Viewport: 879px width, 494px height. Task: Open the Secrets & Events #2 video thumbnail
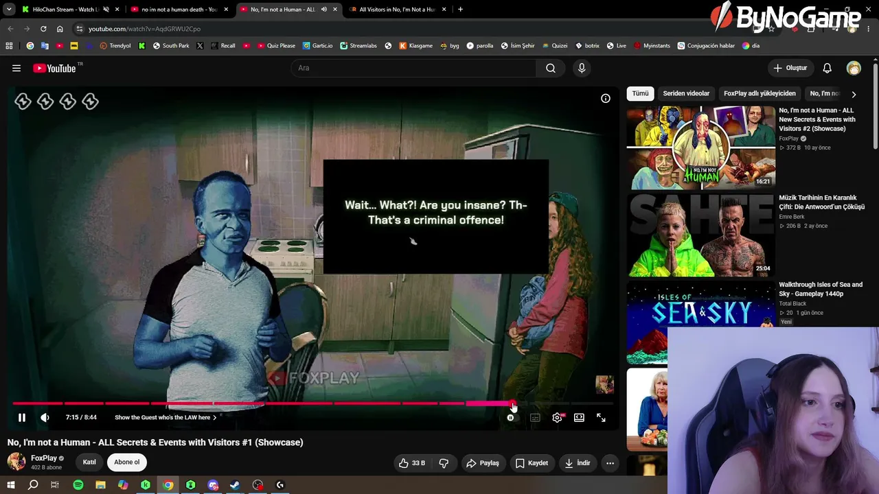pos(701,147)
